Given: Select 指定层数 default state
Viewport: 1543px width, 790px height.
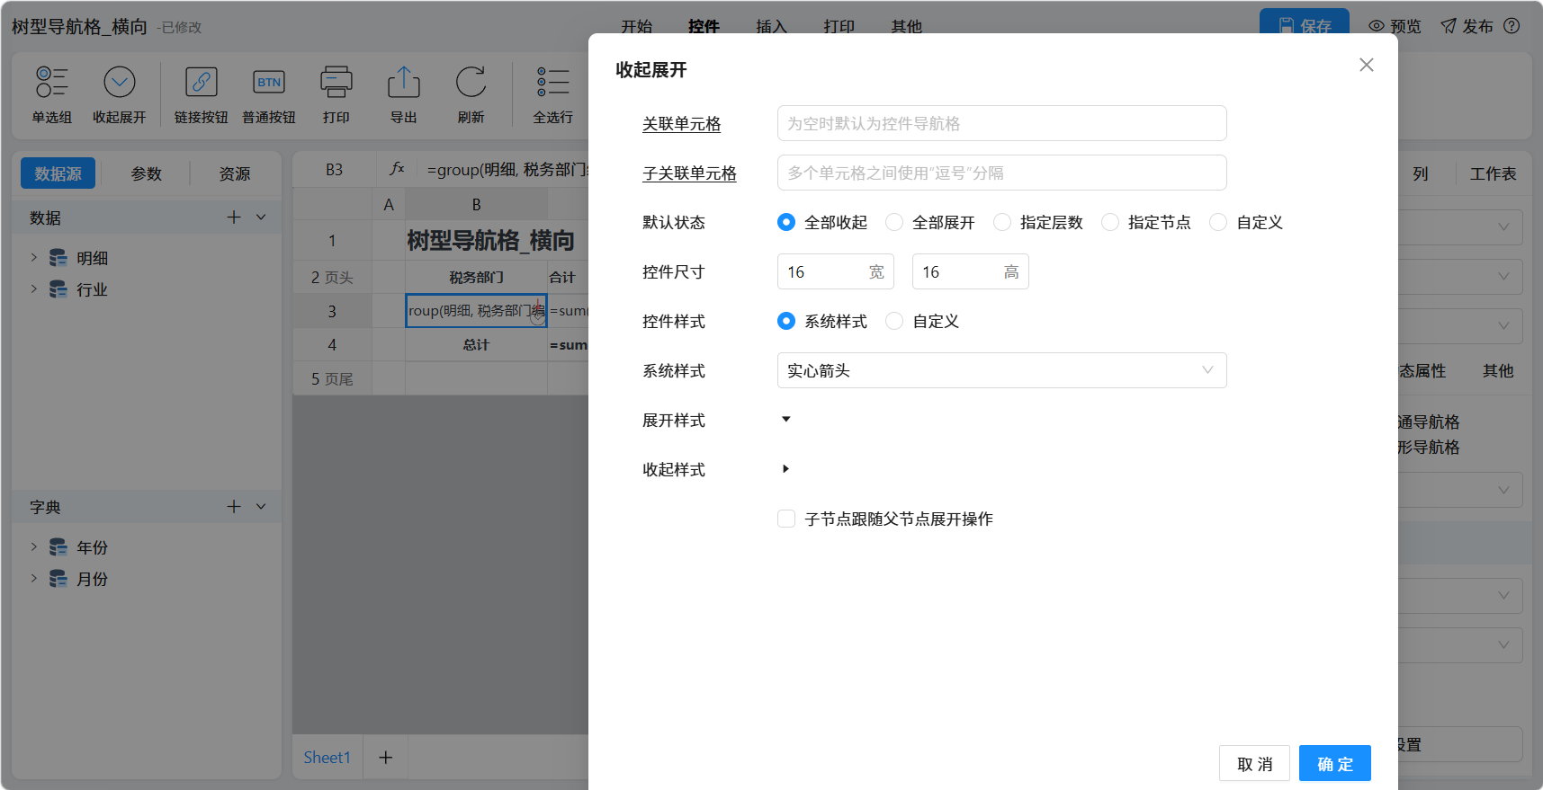Looking at the screenshot, I should pyautogui.click(x=1002, y=222).
